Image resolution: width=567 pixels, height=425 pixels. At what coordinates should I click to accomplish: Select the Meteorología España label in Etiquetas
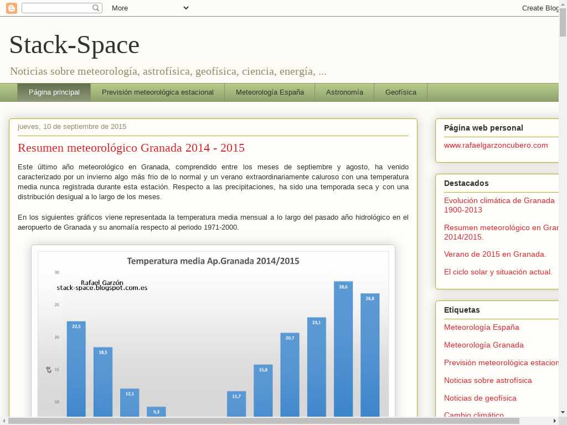482,328
